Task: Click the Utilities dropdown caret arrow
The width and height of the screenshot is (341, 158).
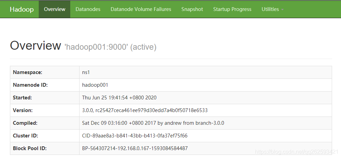Action: pos(282,10)
